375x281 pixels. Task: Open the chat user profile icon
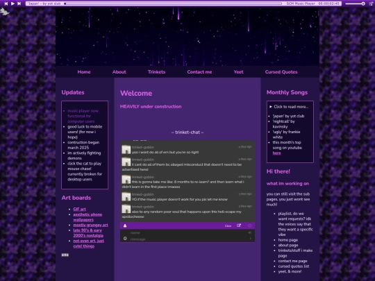coord(125,225)
